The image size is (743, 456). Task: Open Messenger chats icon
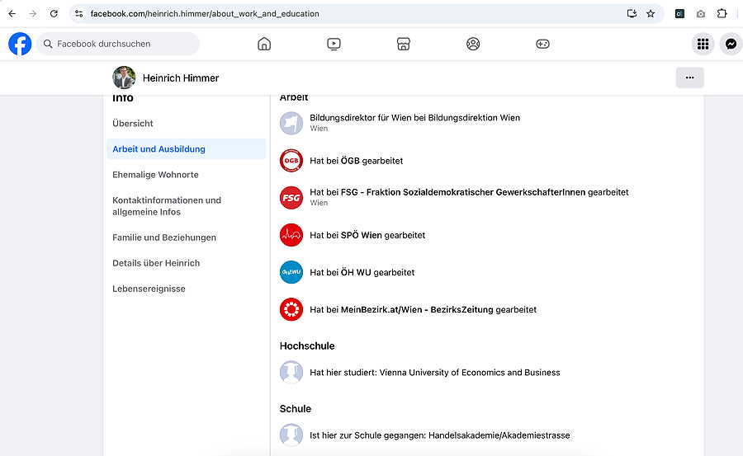pyautogui.click(x=731, y=44)
